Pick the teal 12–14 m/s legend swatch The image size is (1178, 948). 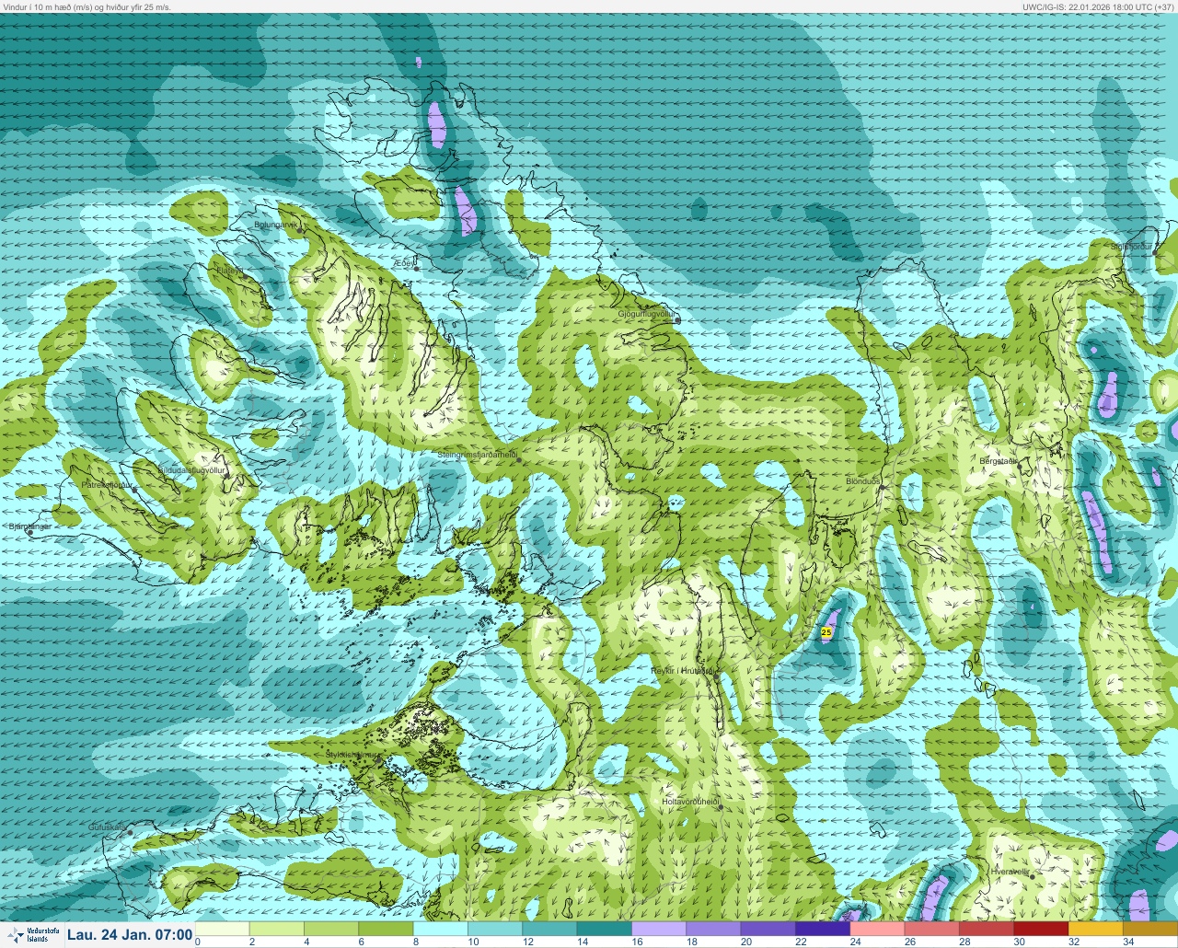(549, 929)
